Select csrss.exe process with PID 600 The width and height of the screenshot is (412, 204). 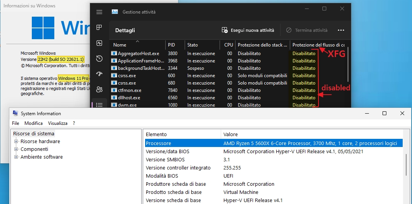[228, 75]
